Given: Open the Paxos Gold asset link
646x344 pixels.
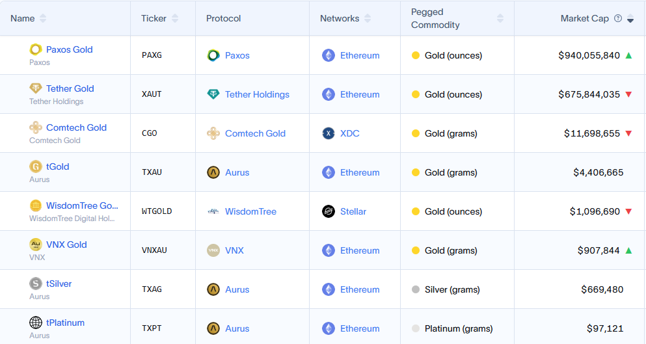Looking at the screenshot, I should tap(69, 49).
